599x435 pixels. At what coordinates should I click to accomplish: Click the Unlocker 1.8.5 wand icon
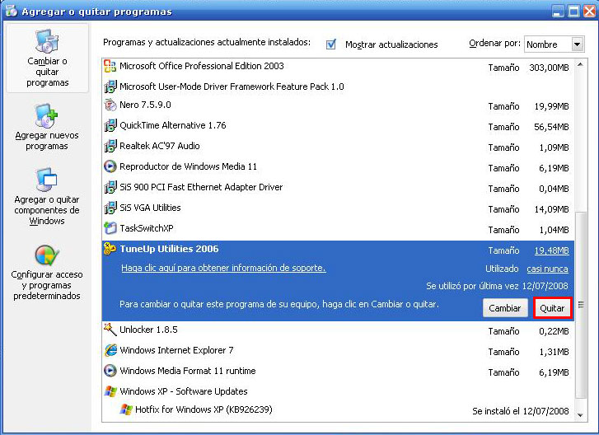110,330
